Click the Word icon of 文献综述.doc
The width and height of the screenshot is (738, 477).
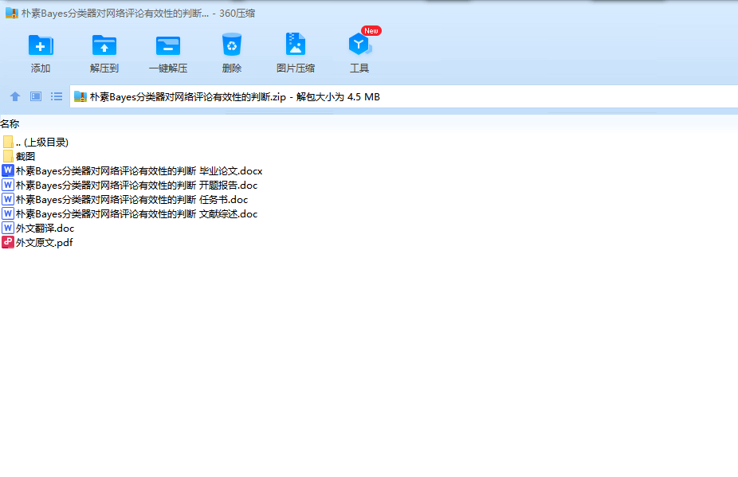pos(7,213)
